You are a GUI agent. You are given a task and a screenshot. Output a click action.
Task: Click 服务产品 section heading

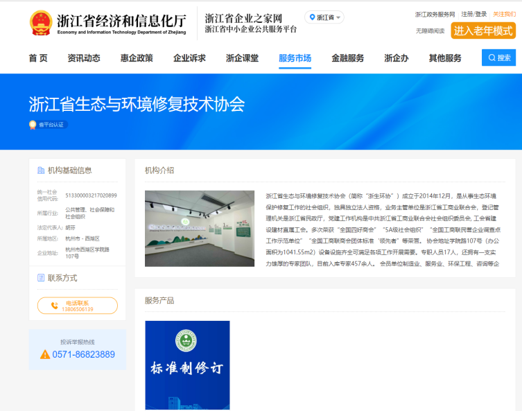(159, 301)
